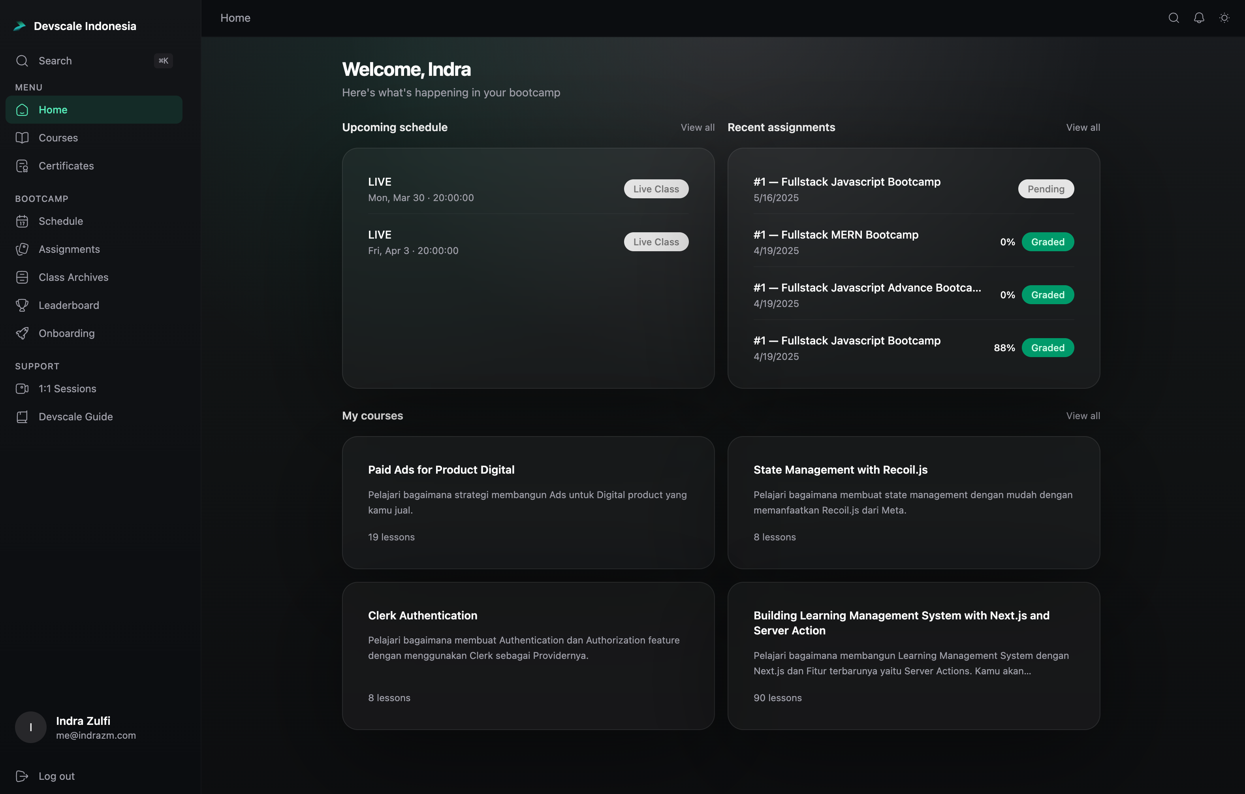The height and width of the screenshot is (794, 1245).
Task: Open search using the top-right magnifier icon
Action: click(1174, 17)
